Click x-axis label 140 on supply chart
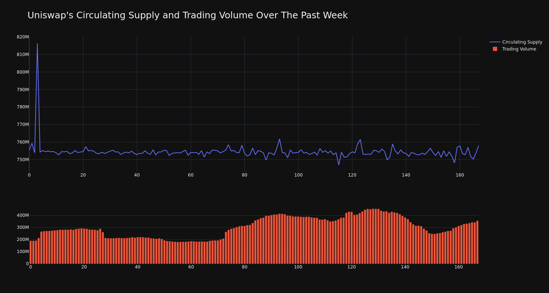The image size is (549, 293). coord(406,175)
